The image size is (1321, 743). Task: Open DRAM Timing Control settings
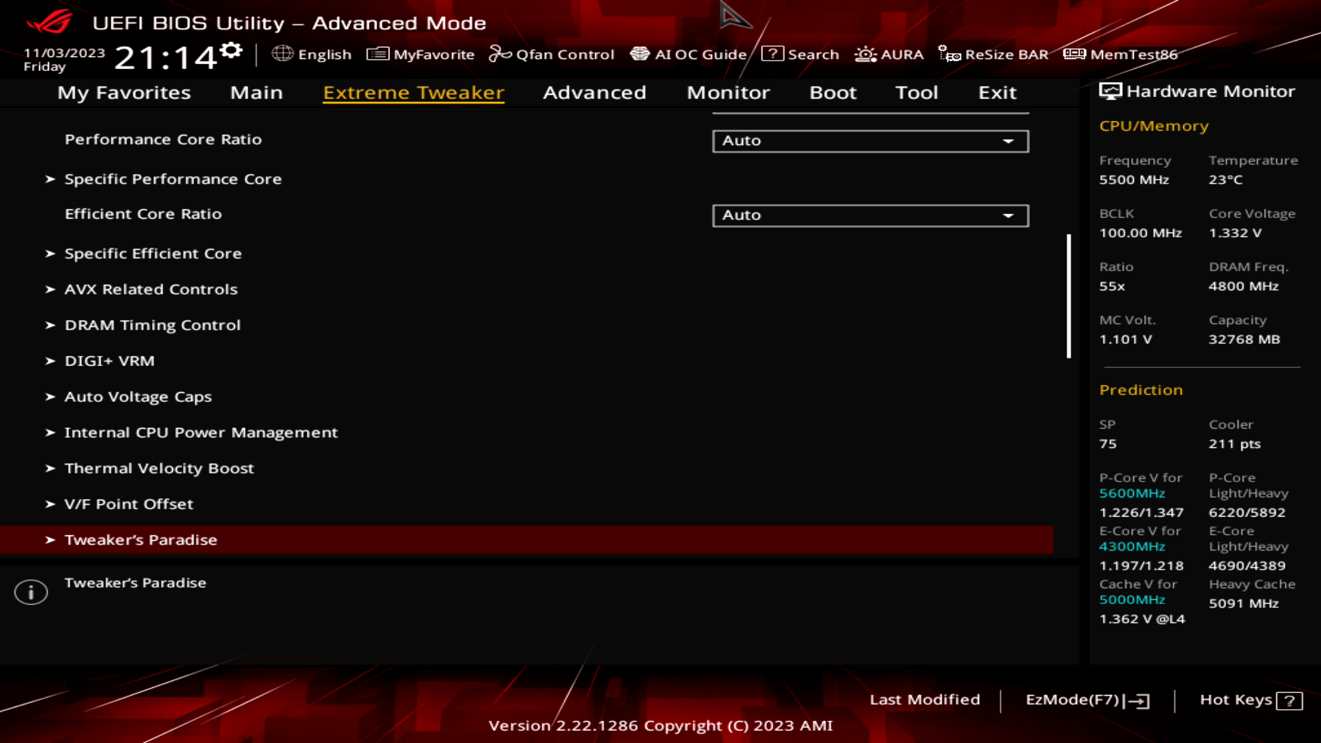pos(153,325)
